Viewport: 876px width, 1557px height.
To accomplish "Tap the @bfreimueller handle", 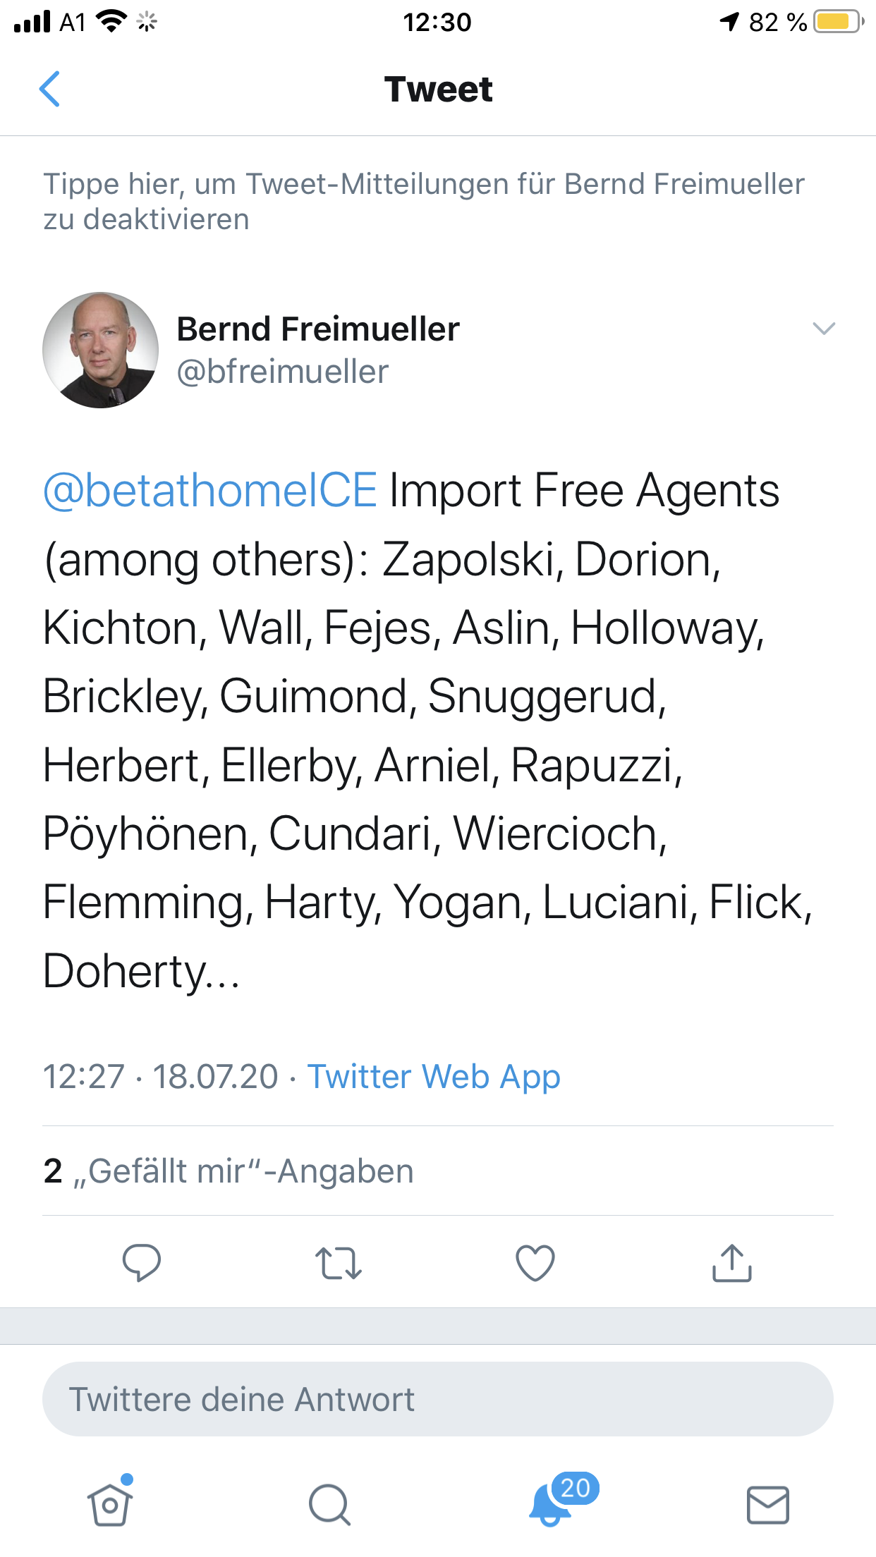I will (283, 372).
